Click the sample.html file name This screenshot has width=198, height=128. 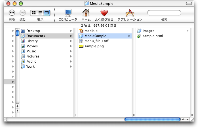pos(153,36)
